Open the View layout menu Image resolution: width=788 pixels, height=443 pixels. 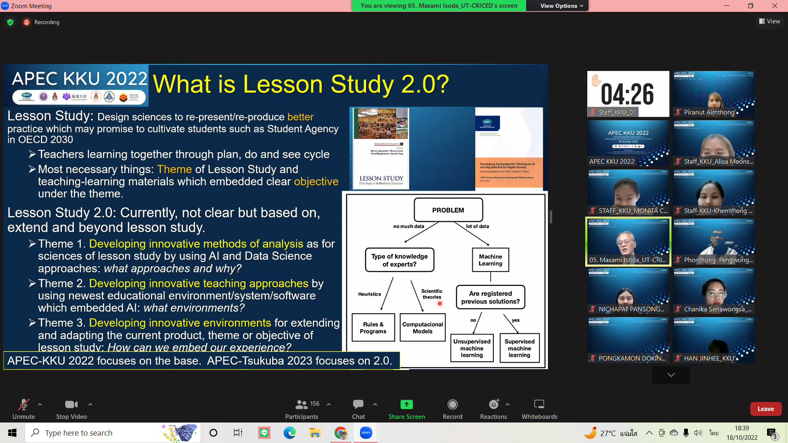[x=770, y=21]
